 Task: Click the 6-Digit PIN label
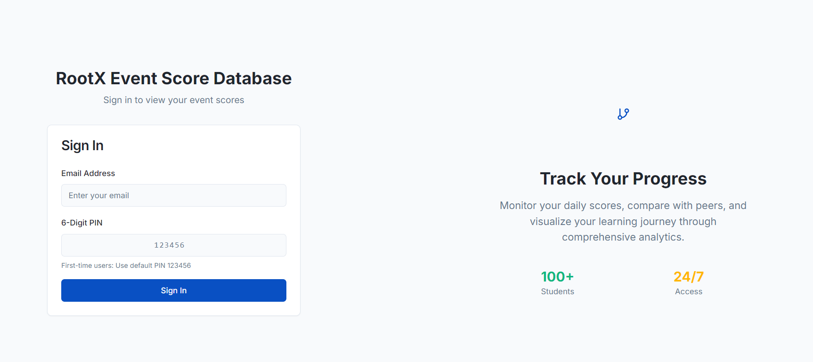point(81,223)
